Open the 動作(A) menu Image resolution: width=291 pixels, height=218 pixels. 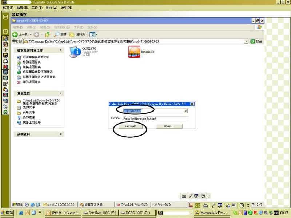(x=51, y=8)
